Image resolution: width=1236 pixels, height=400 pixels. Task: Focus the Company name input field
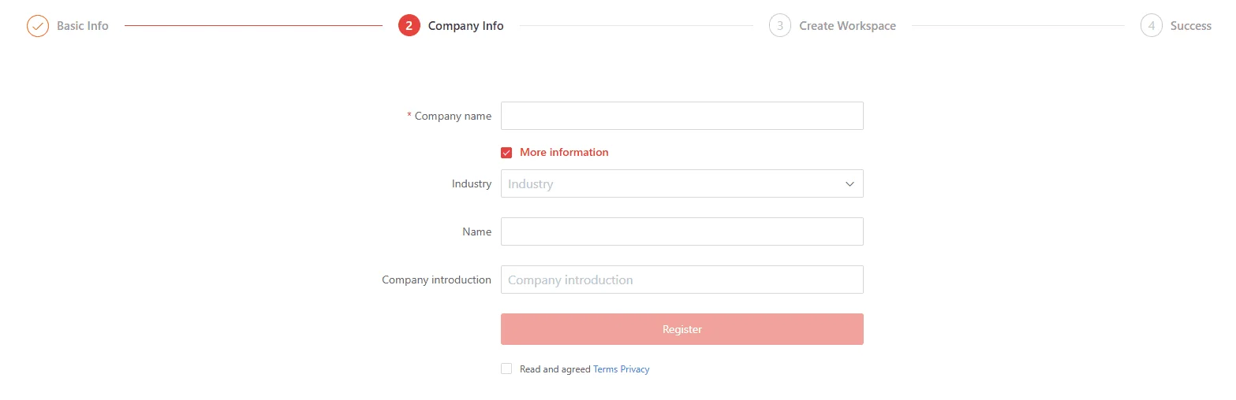(x=682, y=116)
